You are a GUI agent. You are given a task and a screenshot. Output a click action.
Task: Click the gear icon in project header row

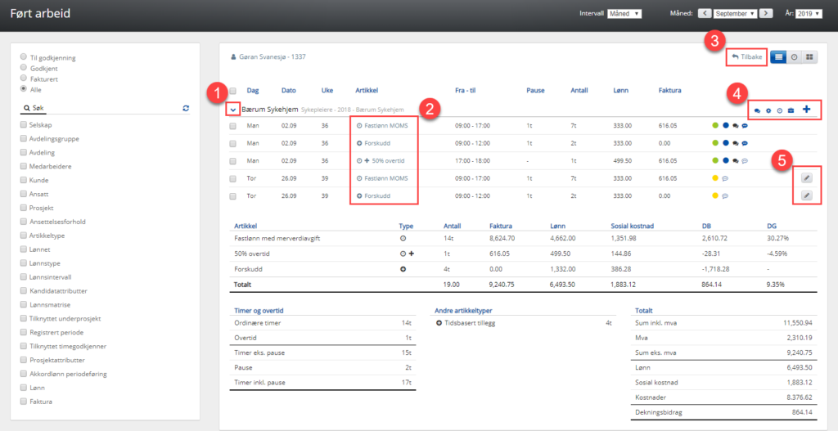point(768,110)
